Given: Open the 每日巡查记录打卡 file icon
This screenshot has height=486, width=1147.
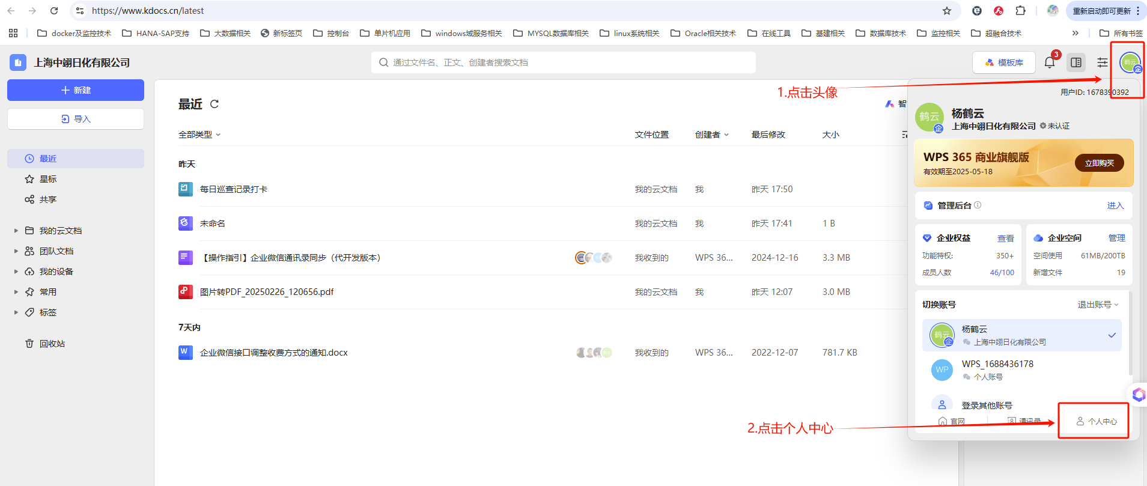Looking at the screenshot, I should [x=186, y=189].
